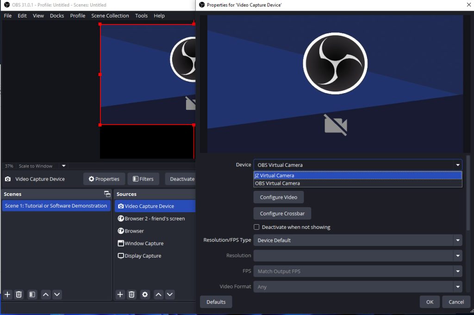Select Browser 2 - friend's screen source
The image size is (474, 315).
155,219
